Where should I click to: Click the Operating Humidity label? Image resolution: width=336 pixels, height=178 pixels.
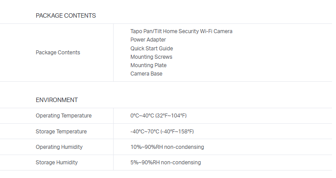59,147
